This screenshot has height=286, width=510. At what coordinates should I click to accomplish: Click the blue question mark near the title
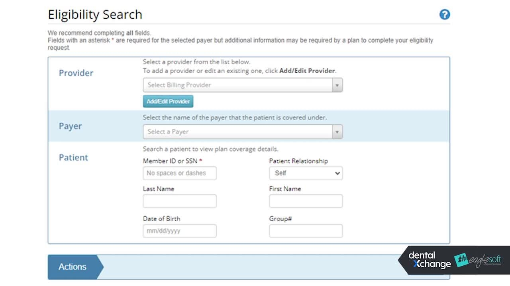(x=444, y=14)
